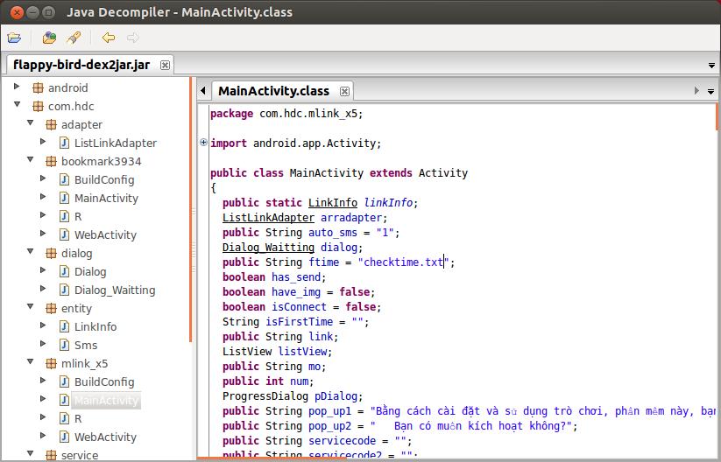
Task: Click the servicecode variable name
Action: [x=343, y=440]
